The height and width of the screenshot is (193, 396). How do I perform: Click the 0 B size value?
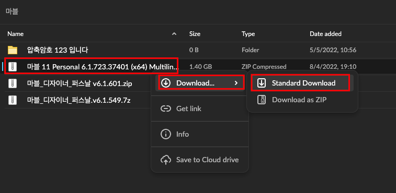point(194,50)
